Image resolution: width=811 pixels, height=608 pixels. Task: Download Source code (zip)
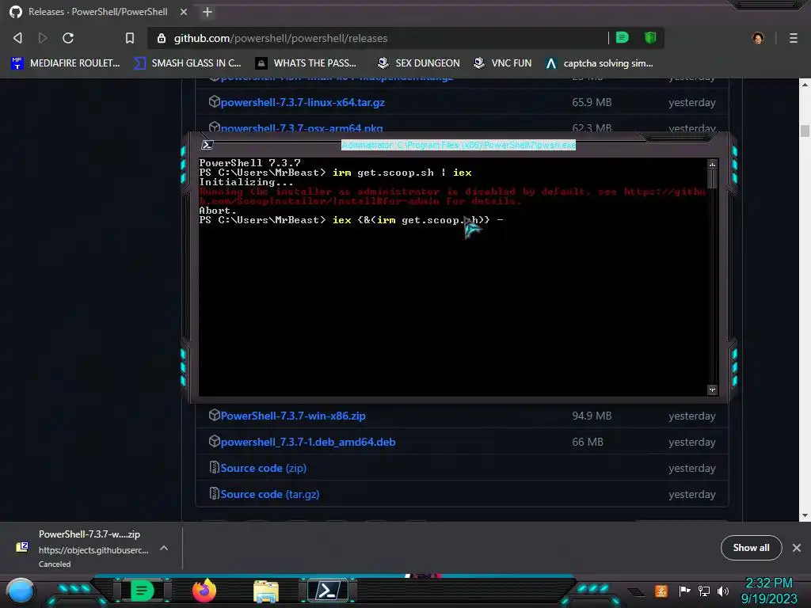coord(263,468)
